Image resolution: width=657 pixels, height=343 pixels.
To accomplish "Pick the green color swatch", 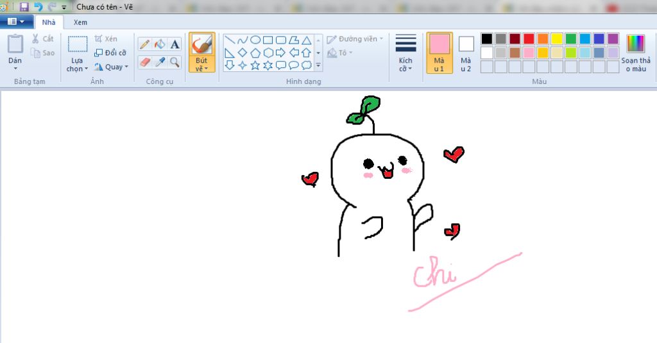I will 570,39.
